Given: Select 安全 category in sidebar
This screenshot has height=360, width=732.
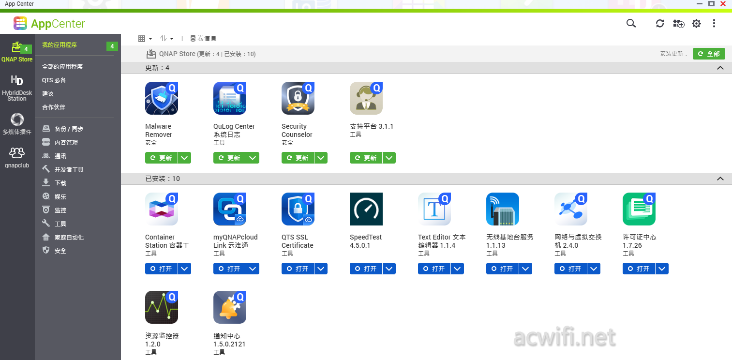Looking at the screenshot, I should [54, 251].
